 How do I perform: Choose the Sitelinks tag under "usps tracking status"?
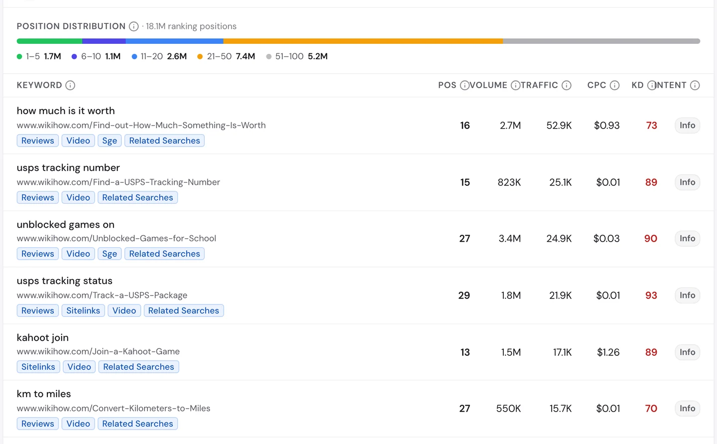[83, 311]
